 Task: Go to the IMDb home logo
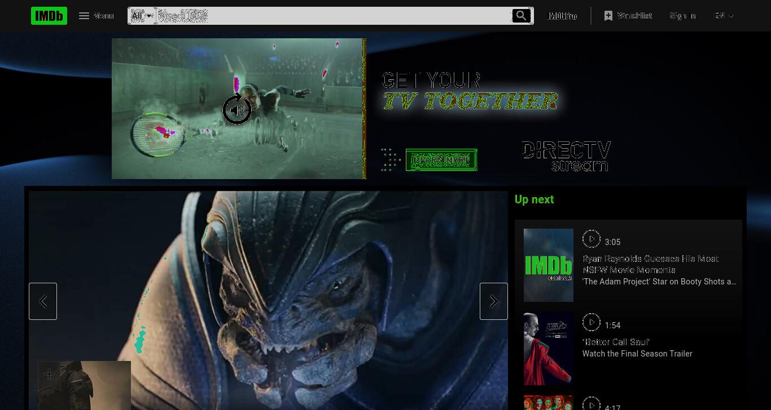coord(49,16)
